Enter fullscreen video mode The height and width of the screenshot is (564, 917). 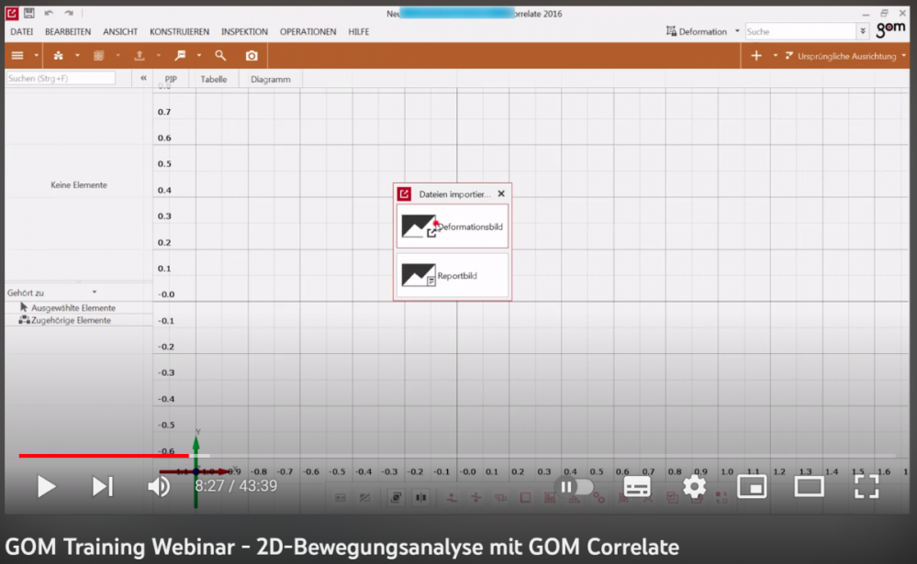(867, 486)
